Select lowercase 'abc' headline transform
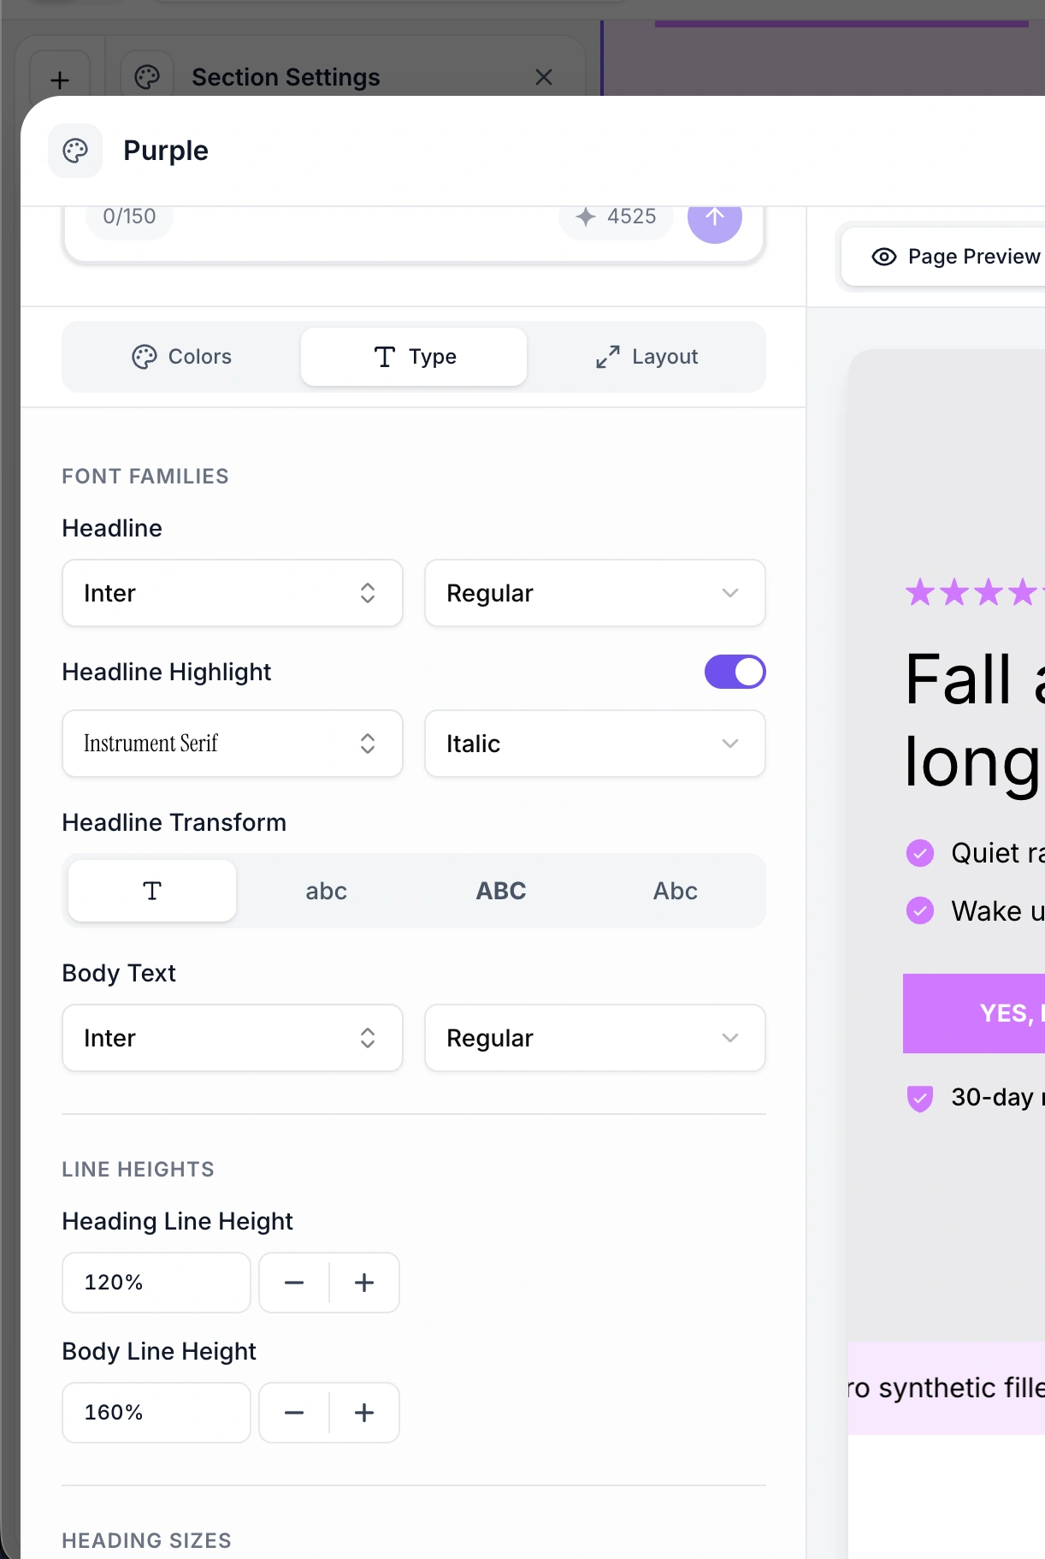 point(326,891)
